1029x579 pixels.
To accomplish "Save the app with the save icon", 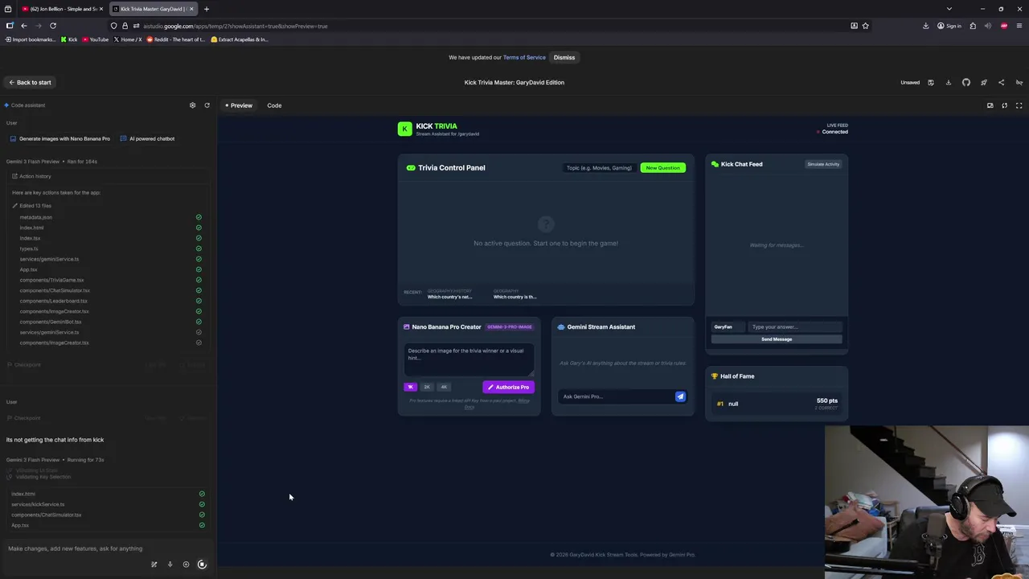I will click(931, 82).
